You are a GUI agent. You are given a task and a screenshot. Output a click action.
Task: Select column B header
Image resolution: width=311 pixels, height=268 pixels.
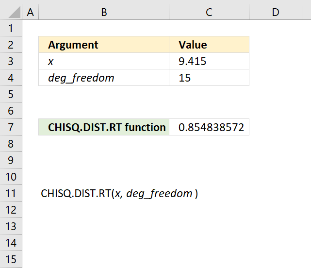click(104, 12)
